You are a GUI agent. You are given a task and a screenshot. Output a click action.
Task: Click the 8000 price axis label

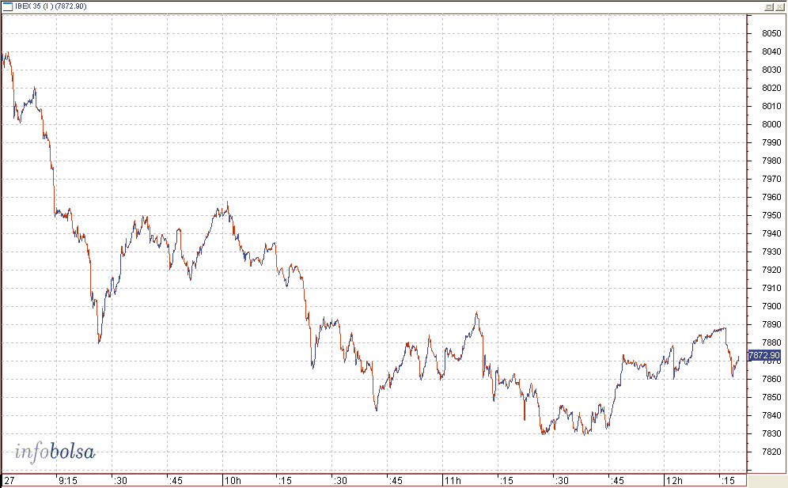coord(771,124)
